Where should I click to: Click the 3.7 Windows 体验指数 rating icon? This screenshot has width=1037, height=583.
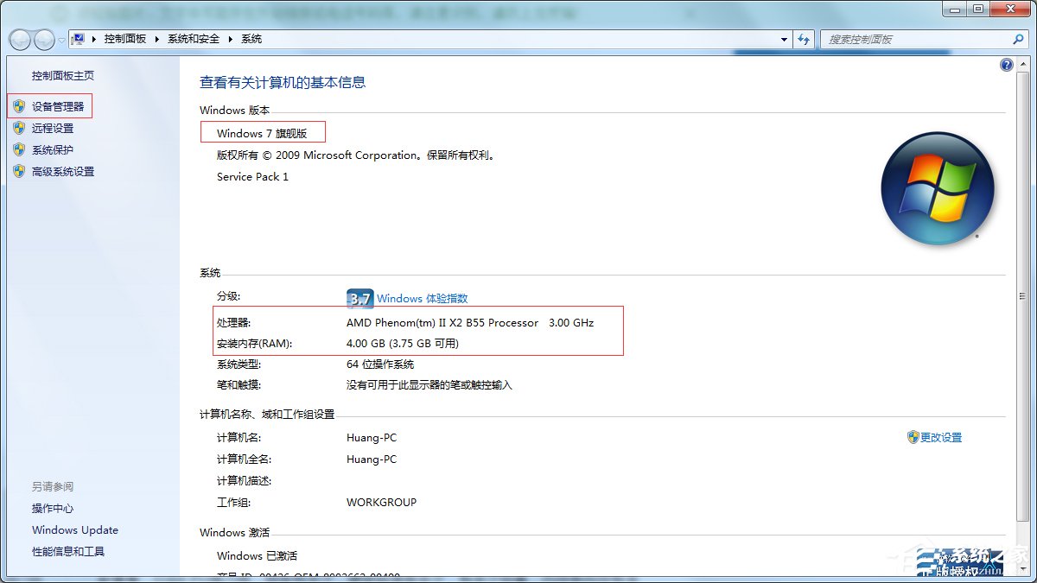359,298
